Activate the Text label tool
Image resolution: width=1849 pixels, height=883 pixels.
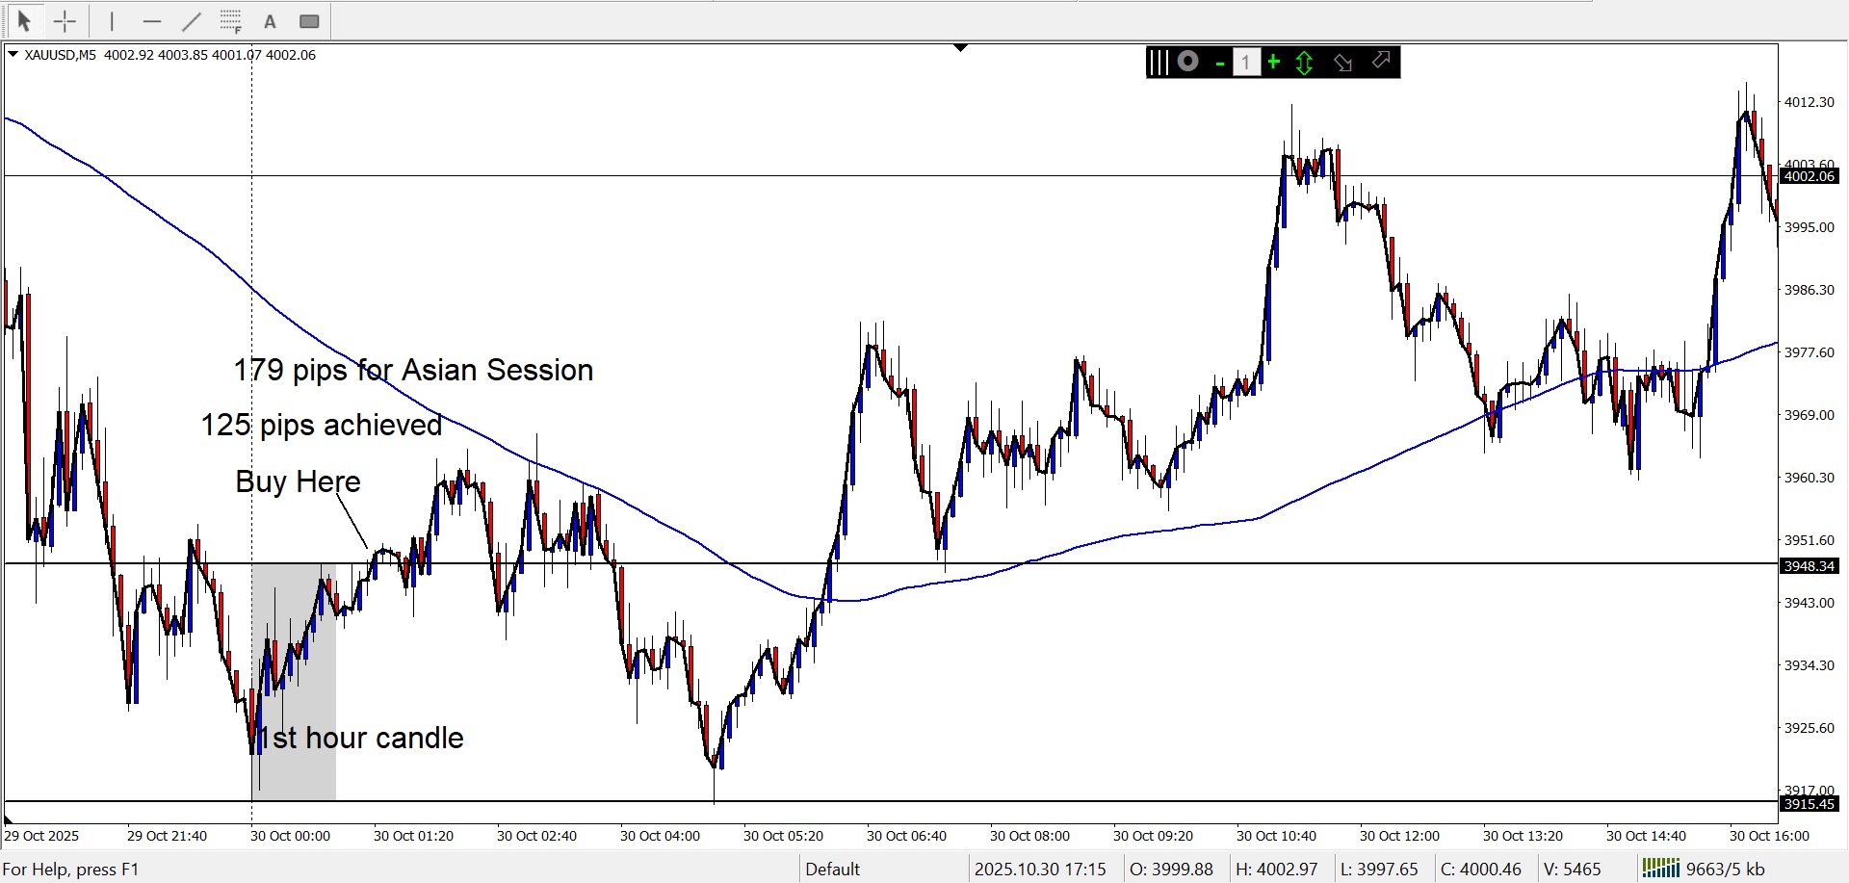coord(270,20)
